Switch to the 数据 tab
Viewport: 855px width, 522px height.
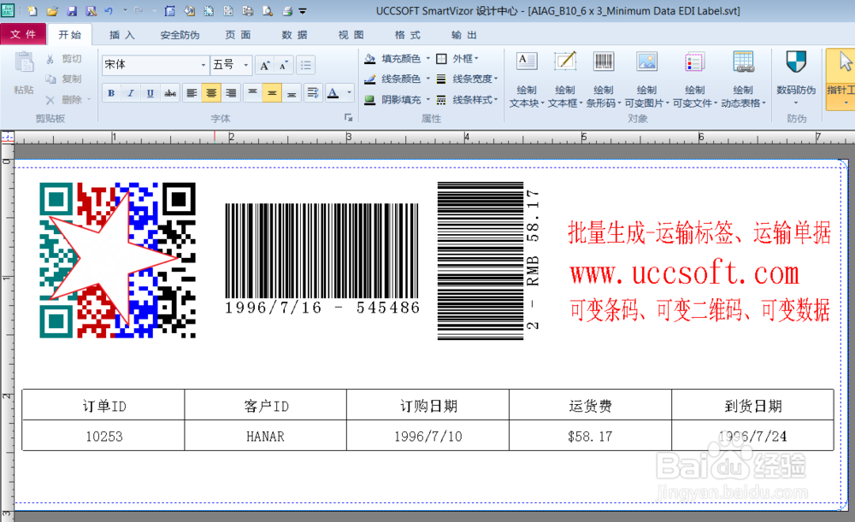294,35
